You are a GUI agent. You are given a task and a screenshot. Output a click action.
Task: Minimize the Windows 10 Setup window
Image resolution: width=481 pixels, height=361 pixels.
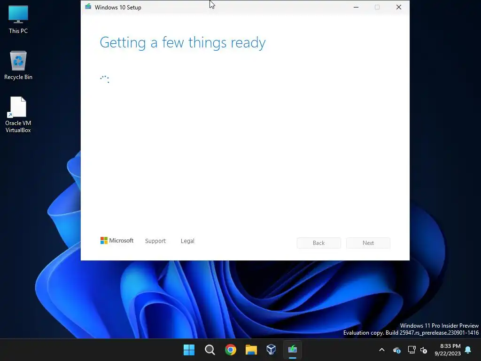pyautogui.click(x=356, y=7)
